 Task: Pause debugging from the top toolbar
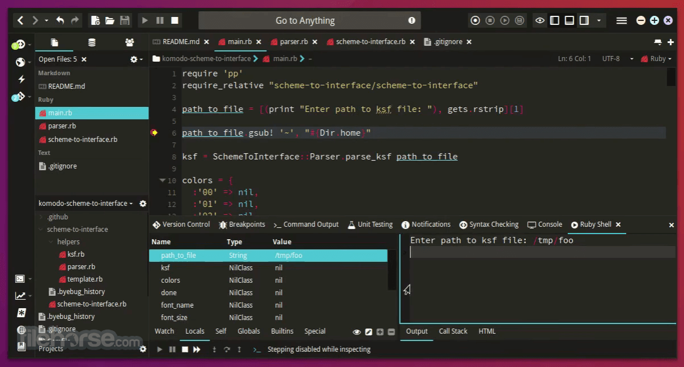[160, 20]
